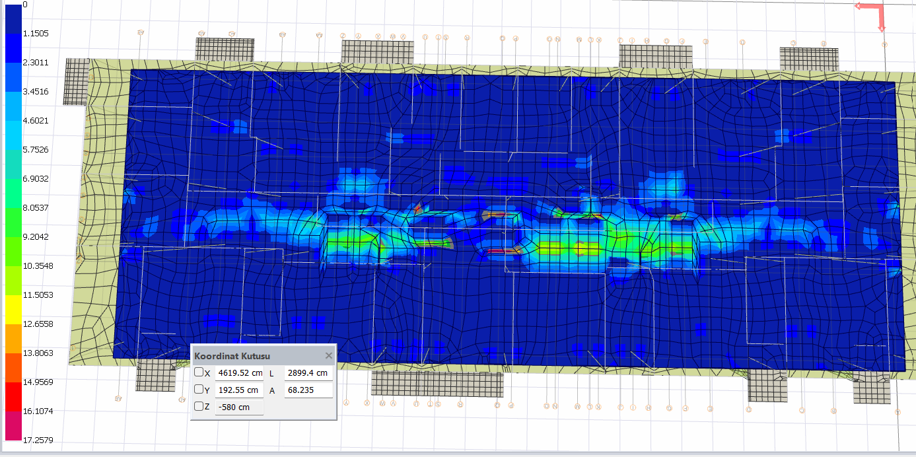Select the Z field showing -580 cm
This screenshot has height=457, width=916.
click(x=239, y=407)
